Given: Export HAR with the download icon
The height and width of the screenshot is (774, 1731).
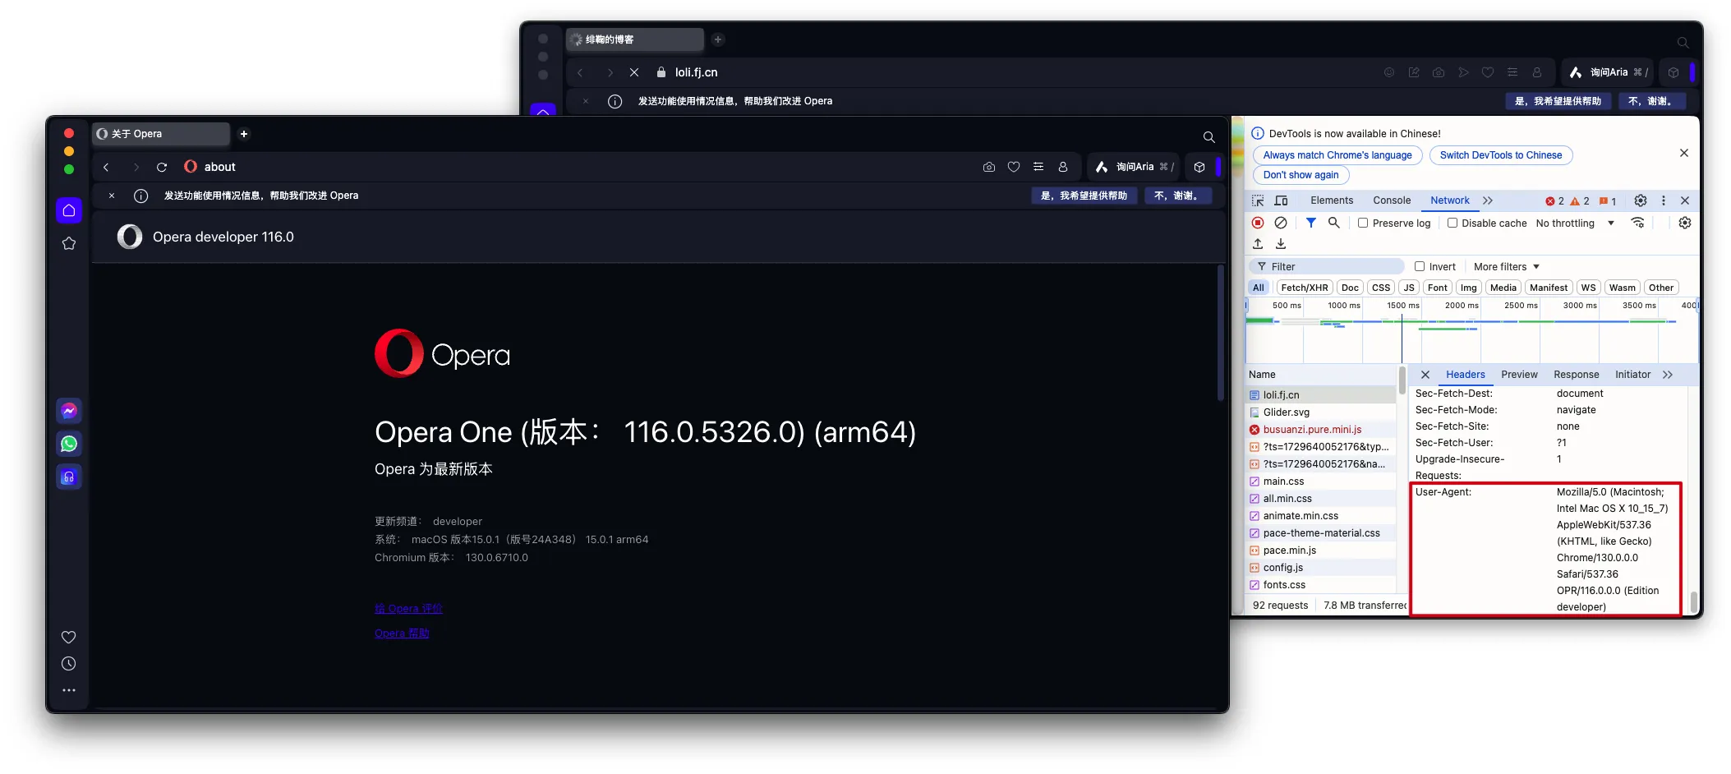Looking at the screenshot, I should click(x=1281, y=244).
